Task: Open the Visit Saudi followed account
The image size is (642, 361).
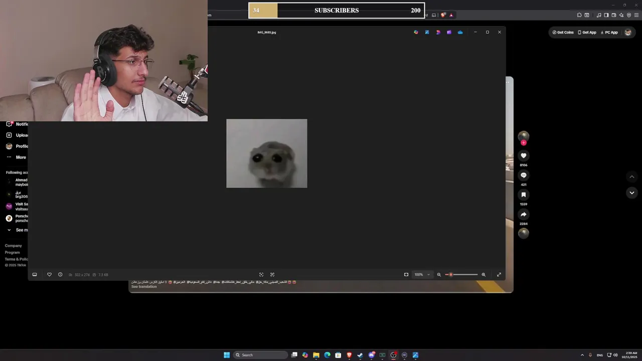Action: tap(17, 206)
